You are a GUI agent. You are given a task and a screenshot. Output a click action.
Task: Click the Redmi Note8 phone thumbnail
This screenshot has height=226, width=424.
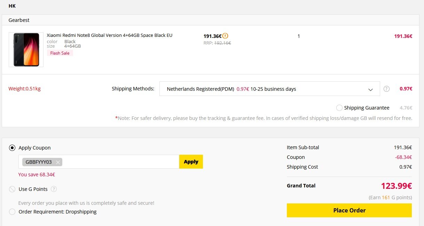tap(26, 50)
